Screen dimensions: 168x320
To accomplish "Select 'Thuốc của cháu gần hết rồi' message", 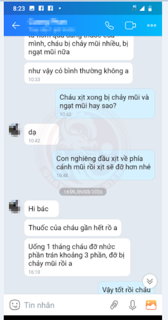I will (x=73, y=228).
